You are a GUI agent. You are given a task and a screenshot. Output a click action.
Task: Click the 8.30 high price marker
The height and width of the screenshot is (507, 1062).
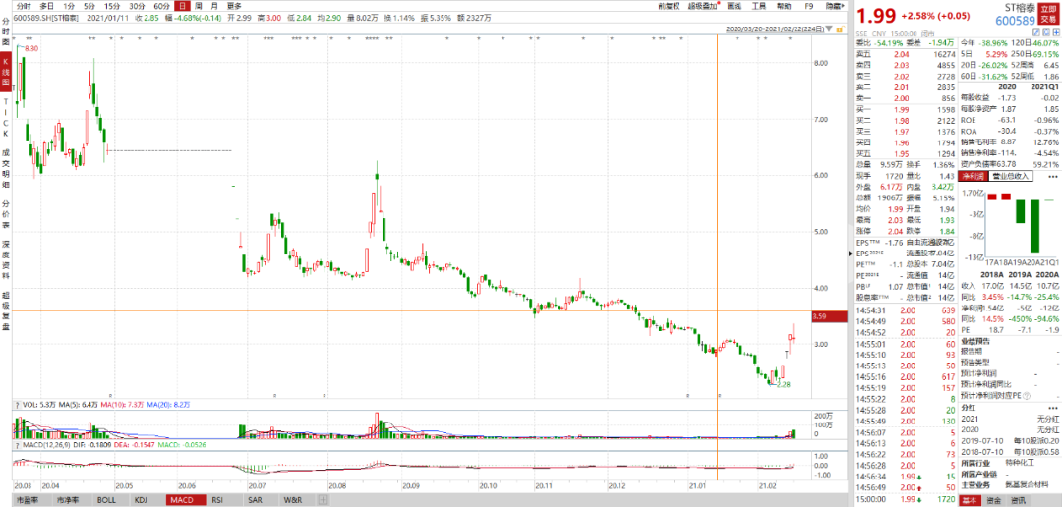31,49
